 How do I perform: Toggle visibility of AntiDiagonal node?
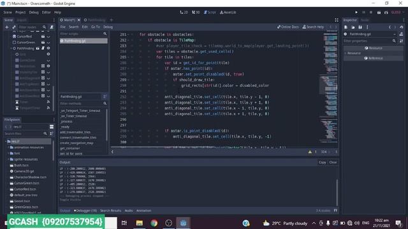click(x=48, y=78)
